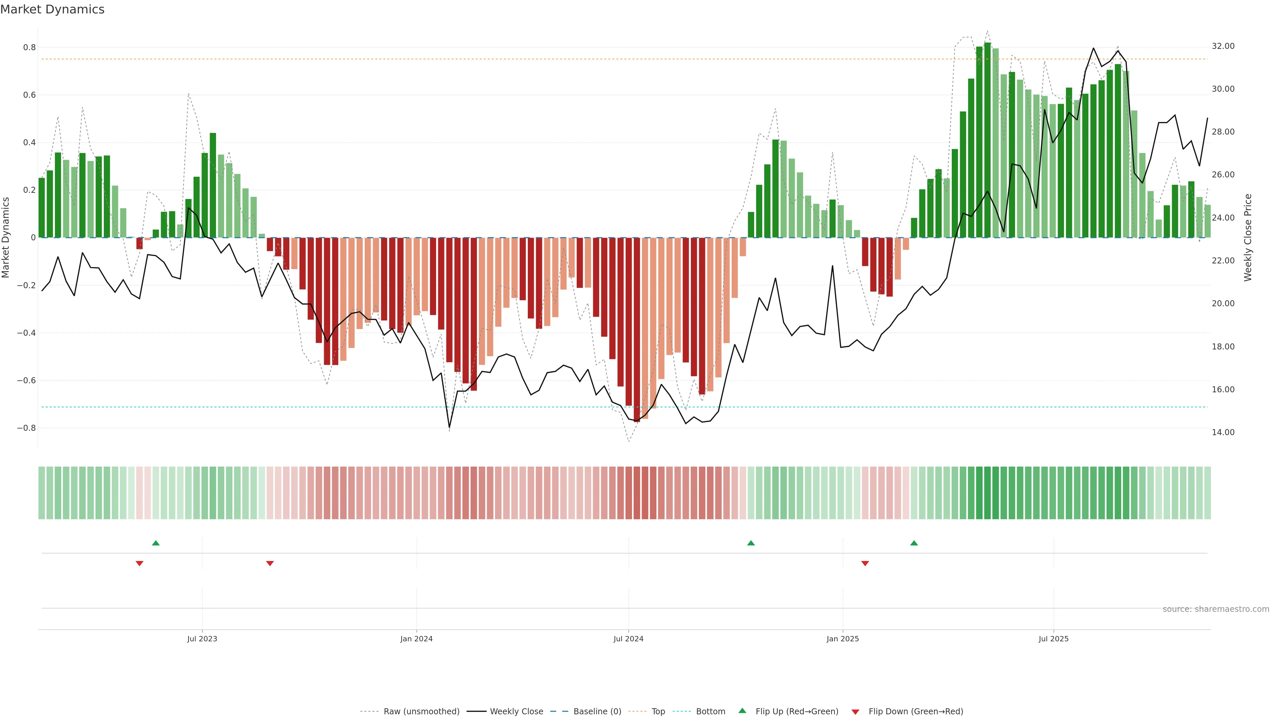Toggle the Weekly Close legend entry
Image resolution: width=1286 pixels, height=723 pixels.
pos(516,712)
